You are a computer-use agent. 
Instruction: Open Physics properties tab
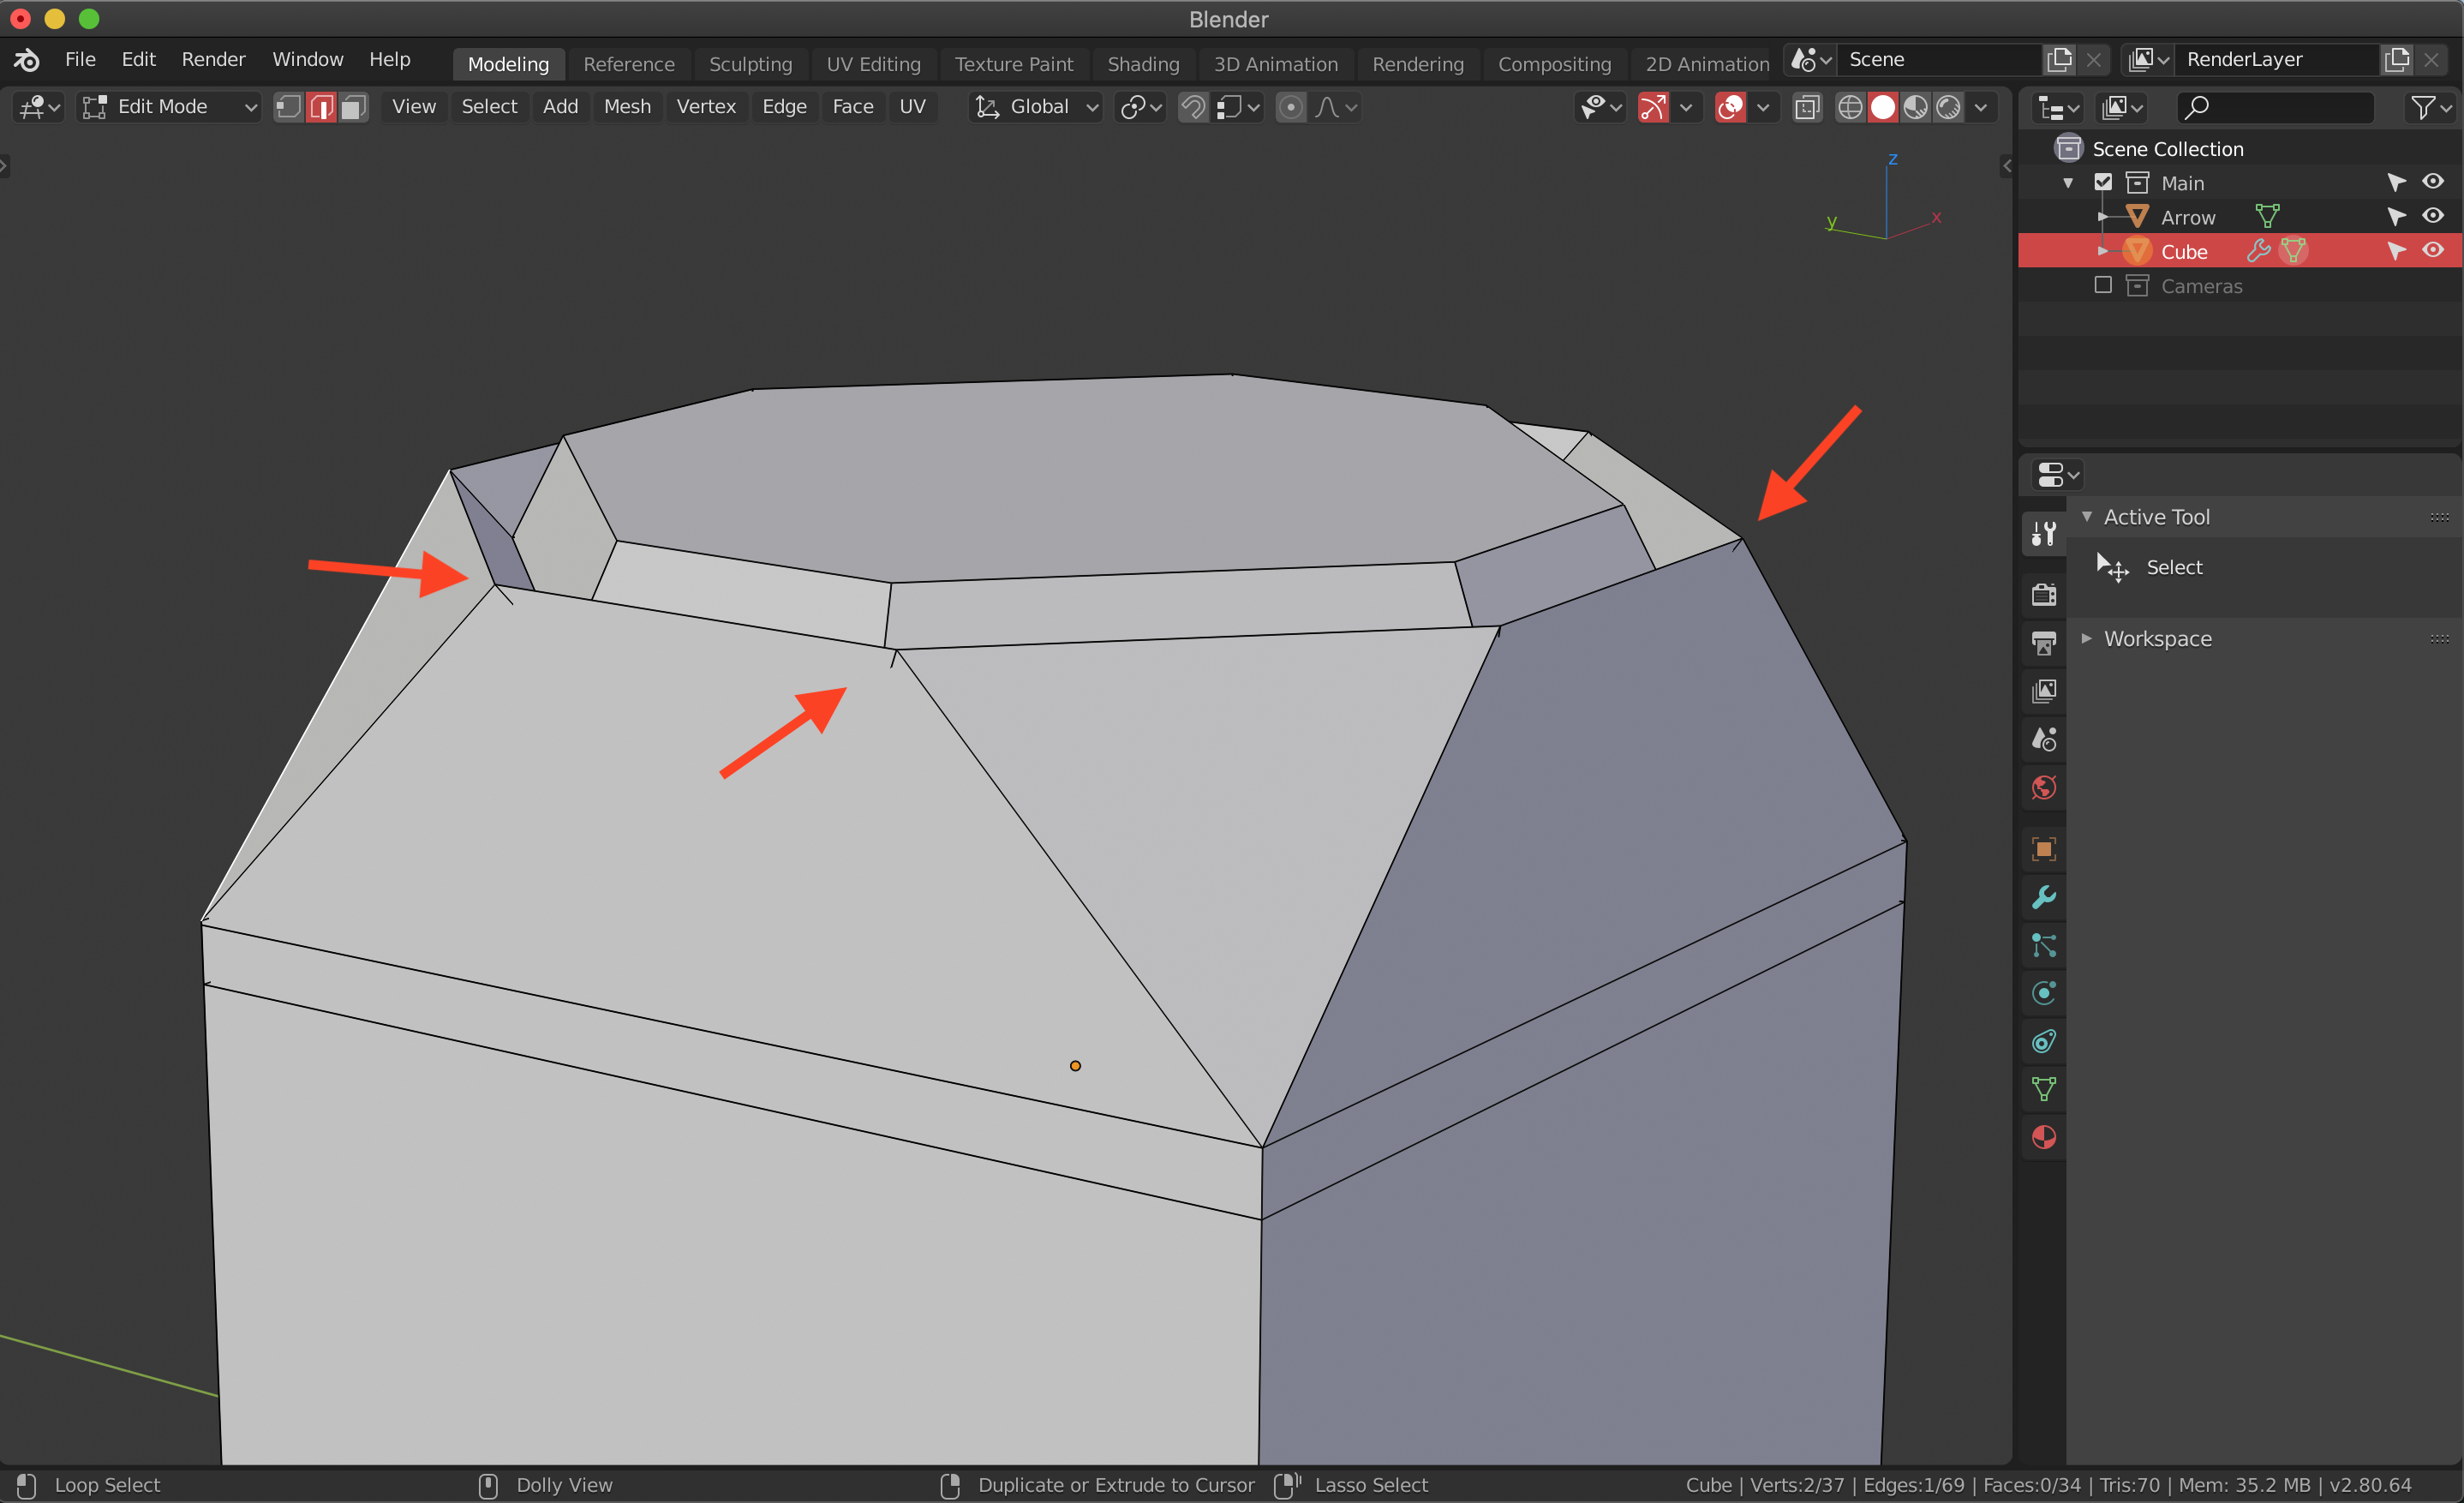[2043, 993]
